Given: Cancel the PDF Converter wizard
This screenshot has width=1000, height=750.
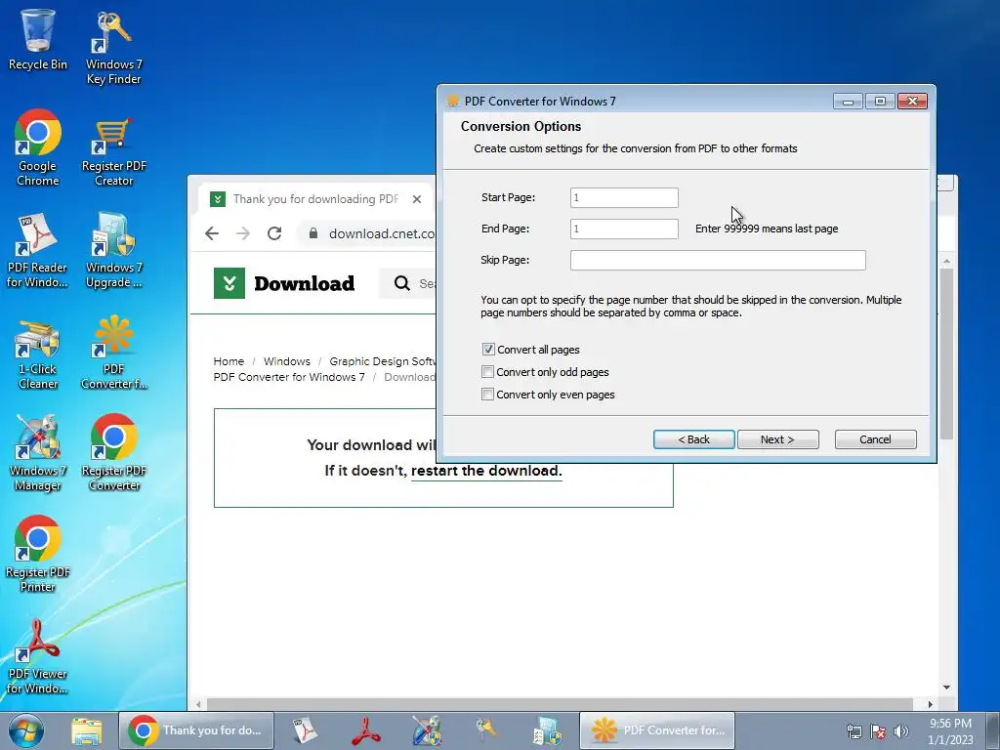Looking at the screenshot, I should [x=876, y=439].
